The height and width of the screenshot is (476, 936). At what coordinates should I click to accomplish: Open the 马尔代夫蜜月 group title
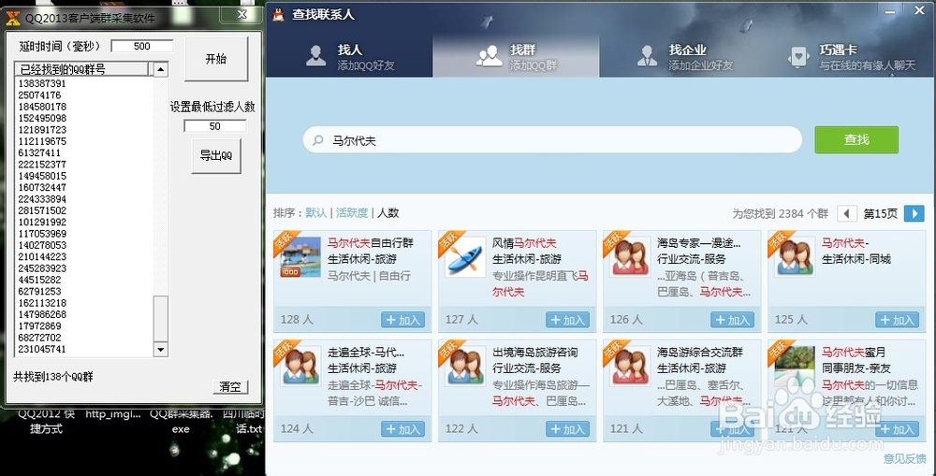[x=854, y=353]
